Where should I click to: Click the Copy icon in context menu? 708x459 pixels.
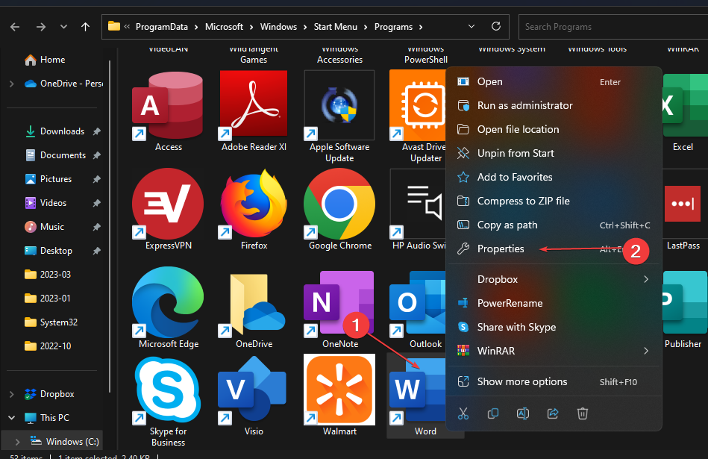[x=493, y=413]
